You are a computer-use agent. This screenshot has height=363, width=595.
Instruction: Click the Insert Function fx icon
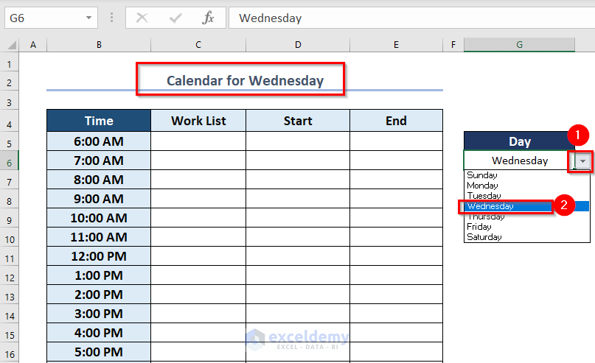pyautogui.click(x=209, y=18)
